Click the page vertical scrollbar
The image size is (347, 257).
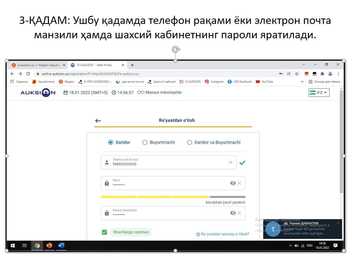tap(342, 142)
